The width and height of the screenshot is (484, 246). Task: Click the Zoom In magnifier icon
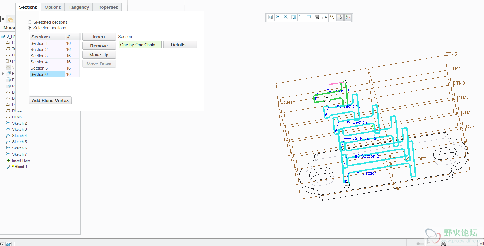[x=278, y=17]
